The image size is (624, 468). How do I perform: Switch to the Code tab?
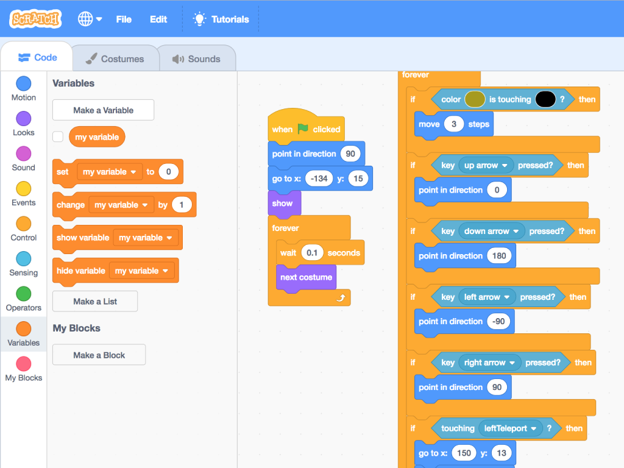pyautogui.click(x=37, y=58)
